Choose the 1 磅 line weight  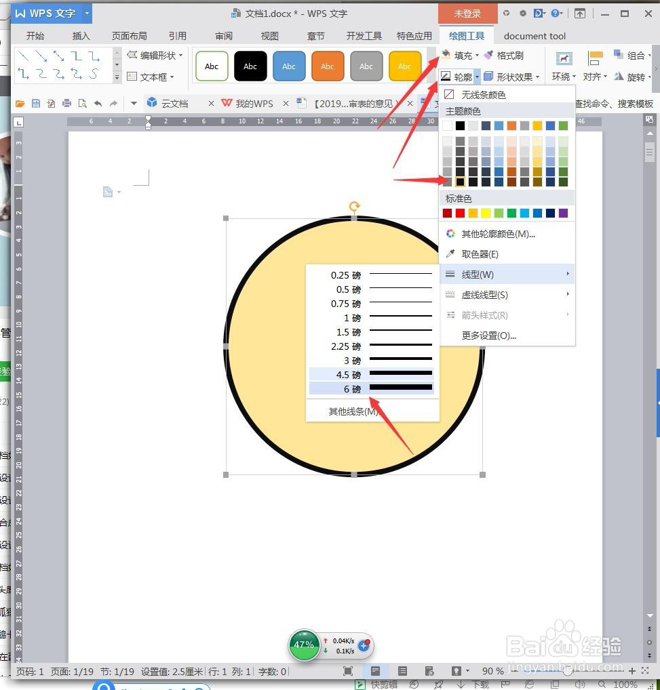click(371, 318)
